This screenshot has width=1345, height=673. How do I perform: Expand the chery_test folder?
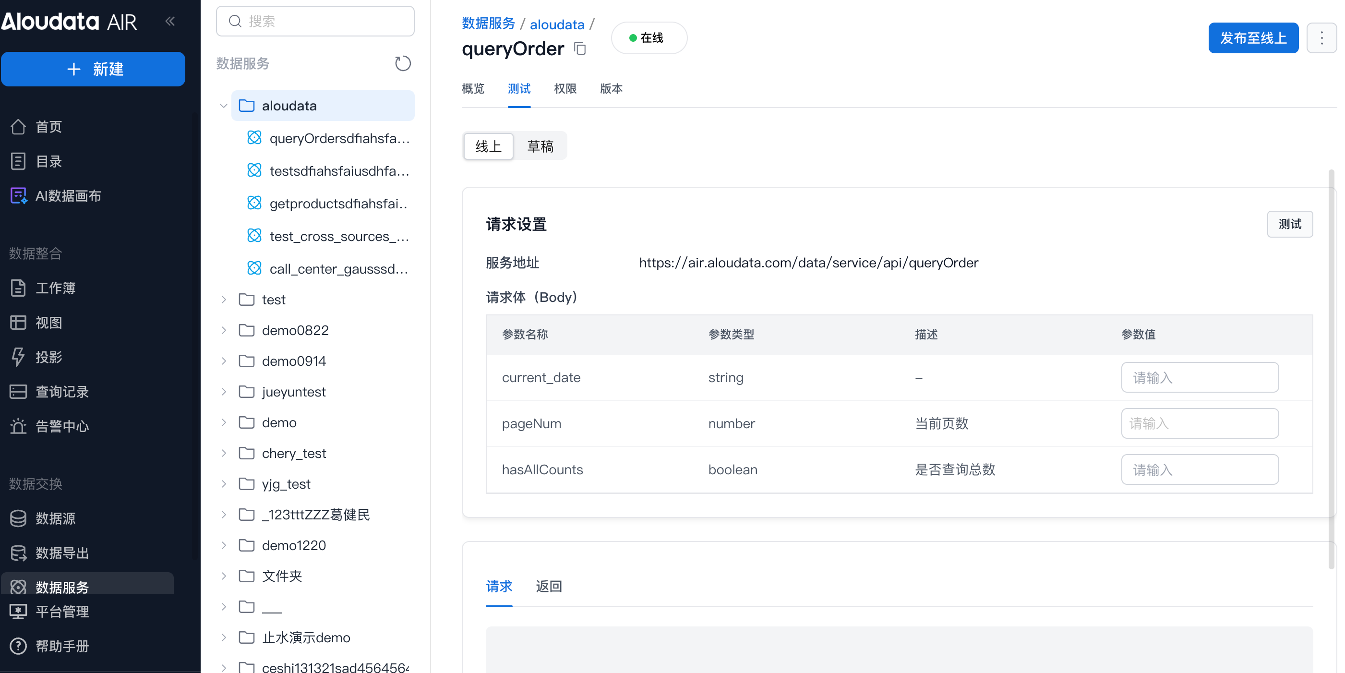224,453
